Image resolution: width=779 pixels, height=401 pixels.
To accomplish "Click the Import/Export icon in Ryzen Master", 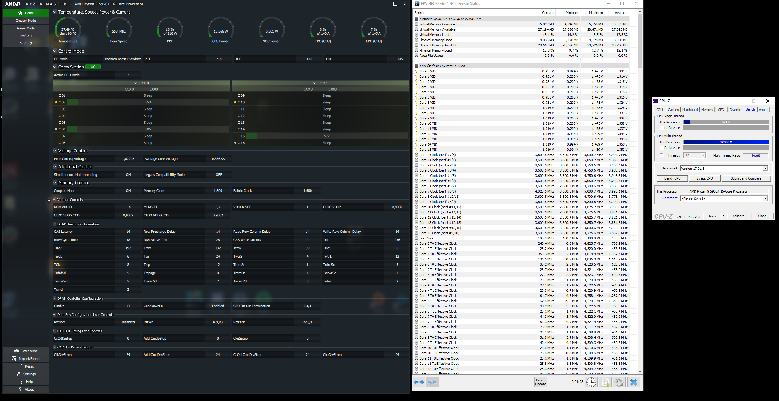I will click(x=14, y=359).
